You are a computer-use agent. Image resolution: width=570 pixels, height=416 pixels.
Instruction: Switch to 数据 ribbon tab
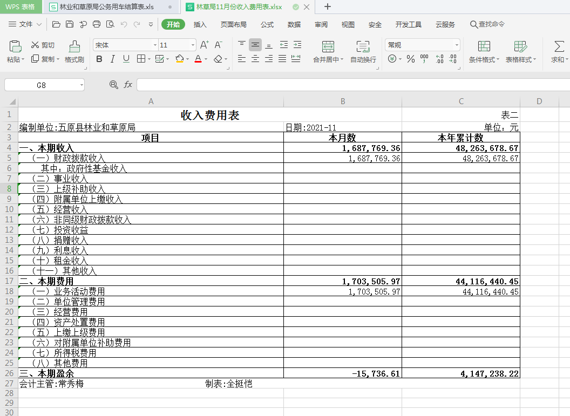point(294,24)
